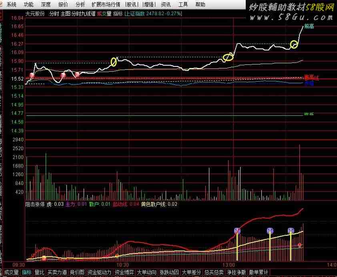
Task: Switch to the 量比 tab
Action: tap(39, 272)
